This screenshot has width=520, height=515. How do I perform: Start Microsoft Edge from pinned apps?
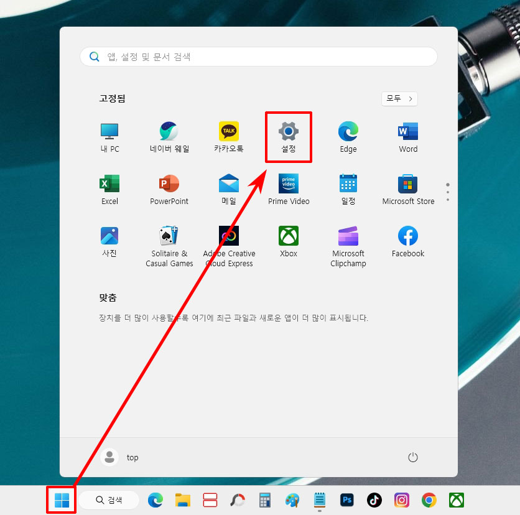click(348, 131)
